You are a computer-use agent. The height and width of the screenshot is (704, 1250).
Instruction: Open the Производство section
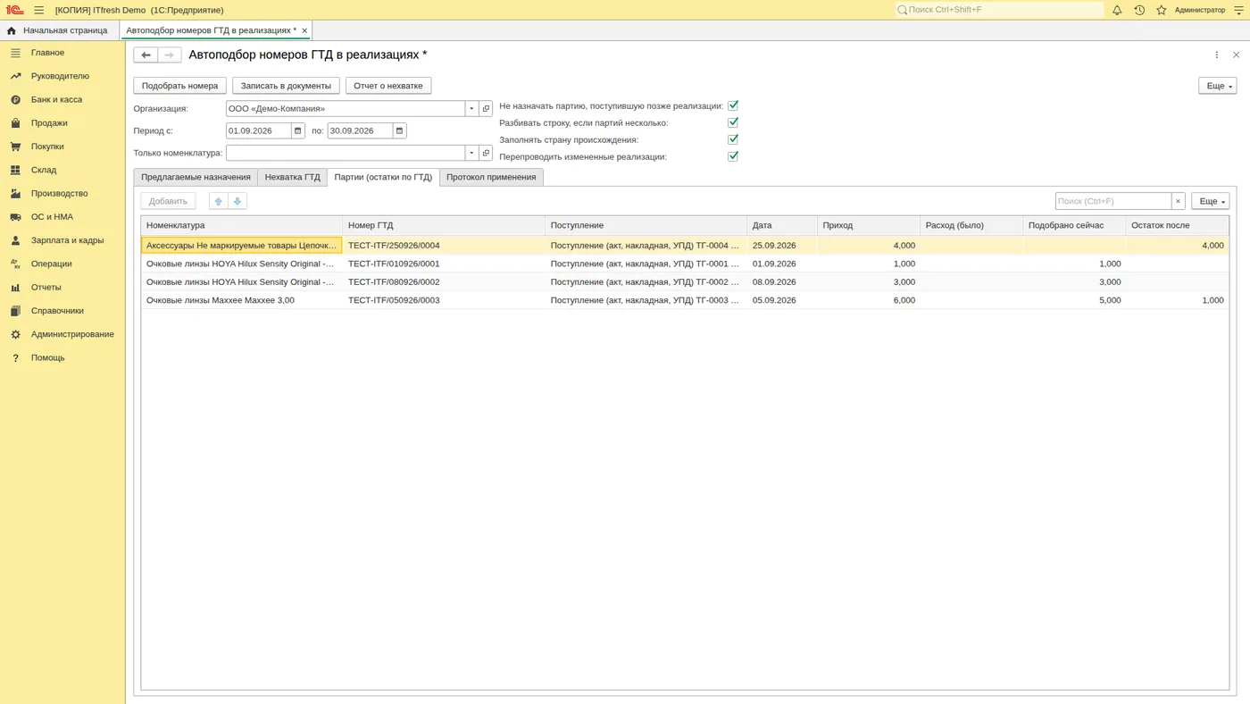59,193
